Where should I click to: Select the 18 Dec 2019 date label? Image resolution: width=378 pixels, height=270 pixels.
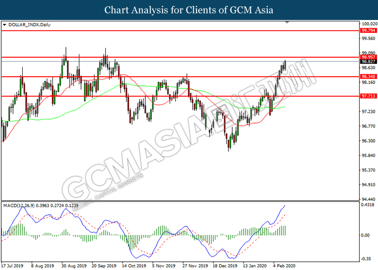pos(225,266)
